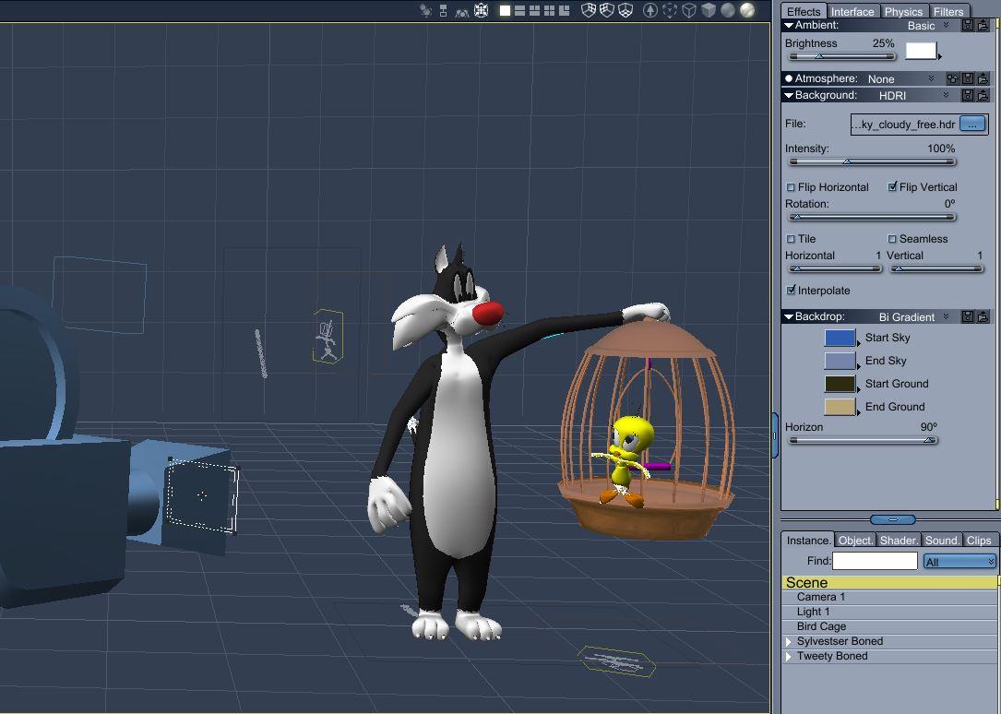Open the Shader tab in the browser
This screenshot has width=1001, height=714.
899,541
